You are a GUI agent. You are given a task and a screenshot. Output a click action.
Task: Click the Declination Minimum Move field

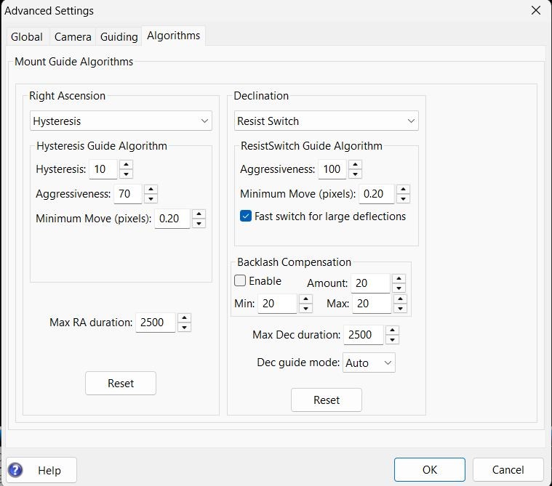(376, 194)
